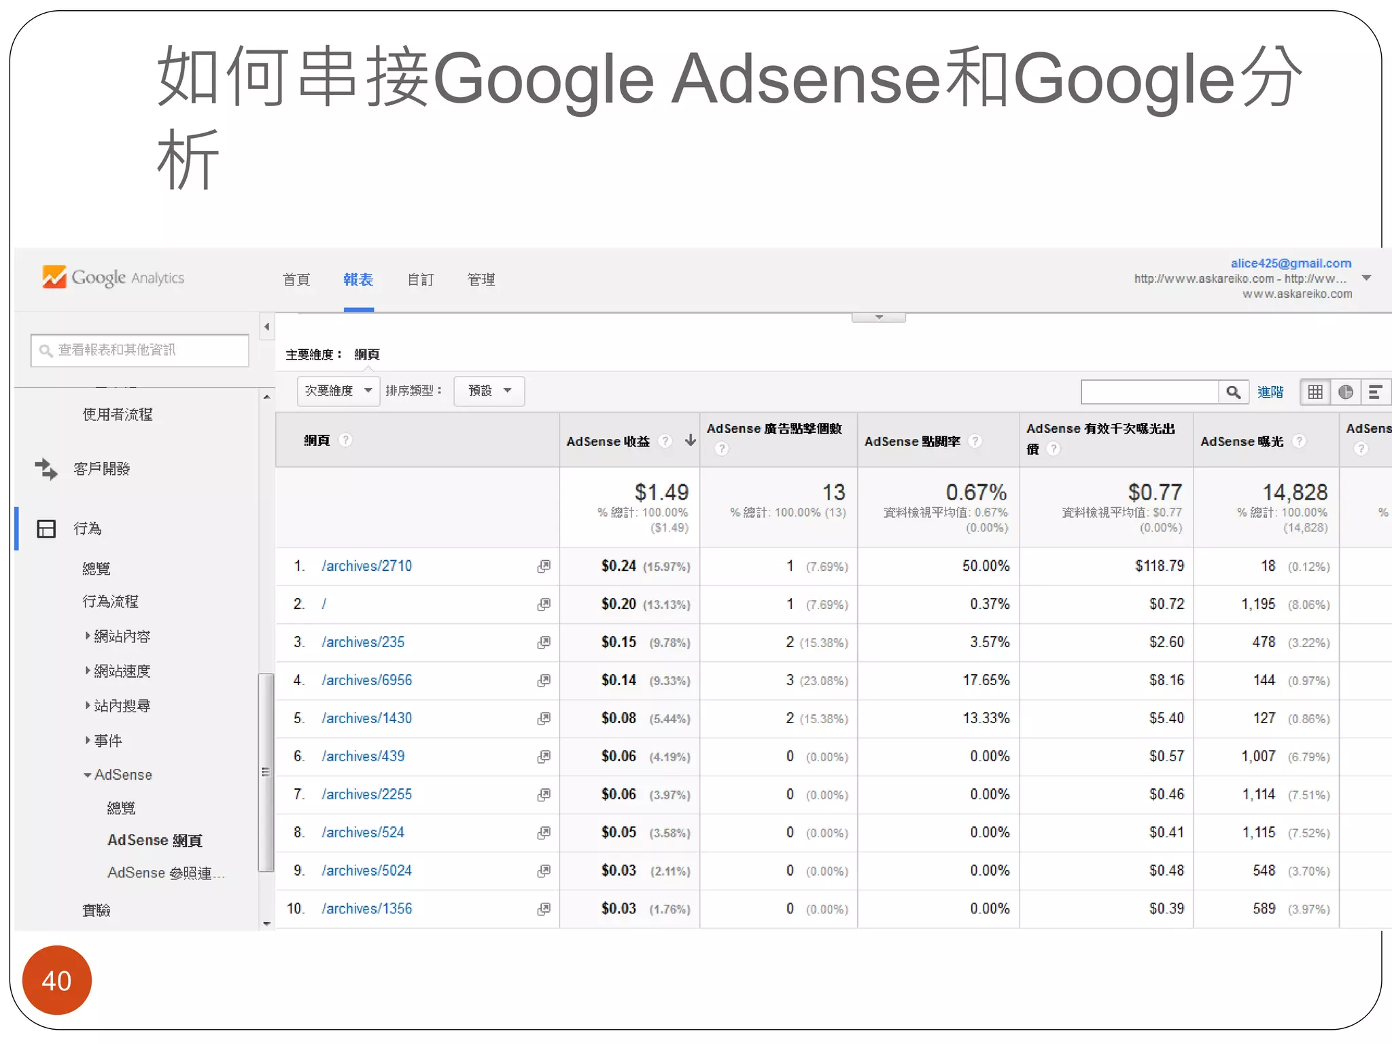
Task: Click help icon beside AdSense 點閱率 header
Action: click(x=975, y=441)
